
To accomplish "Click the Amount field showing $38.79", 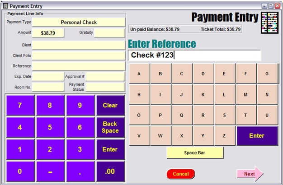I will pyautogui.click(x=48, y=33).
